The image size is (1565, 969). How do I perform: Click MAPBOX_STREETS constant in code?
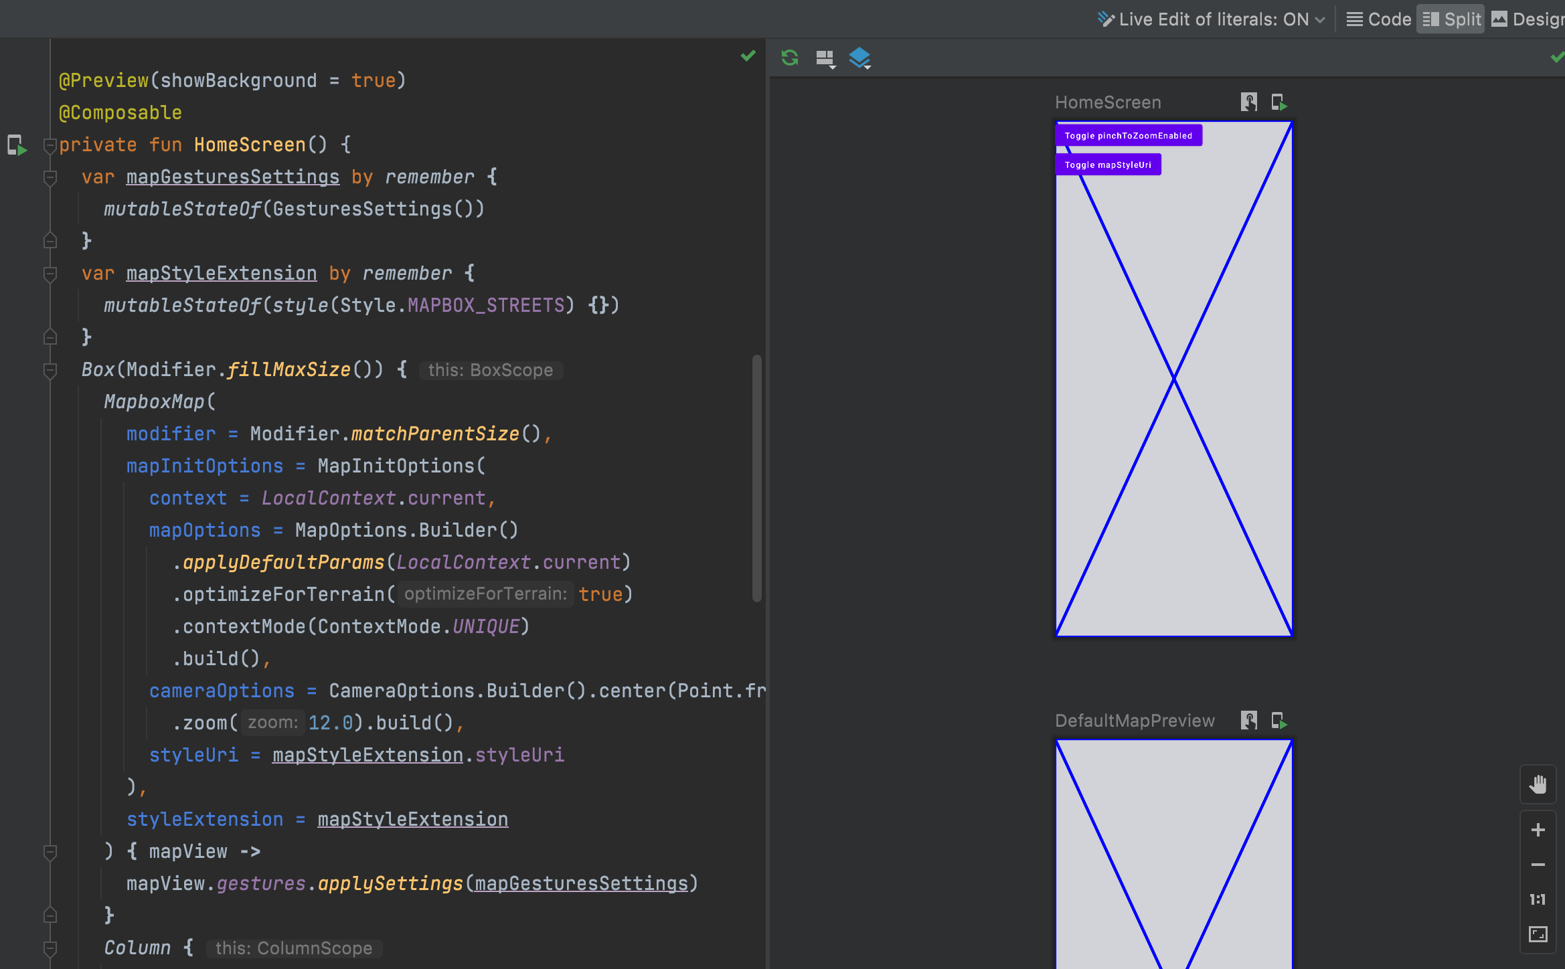[x=486, y=305]
